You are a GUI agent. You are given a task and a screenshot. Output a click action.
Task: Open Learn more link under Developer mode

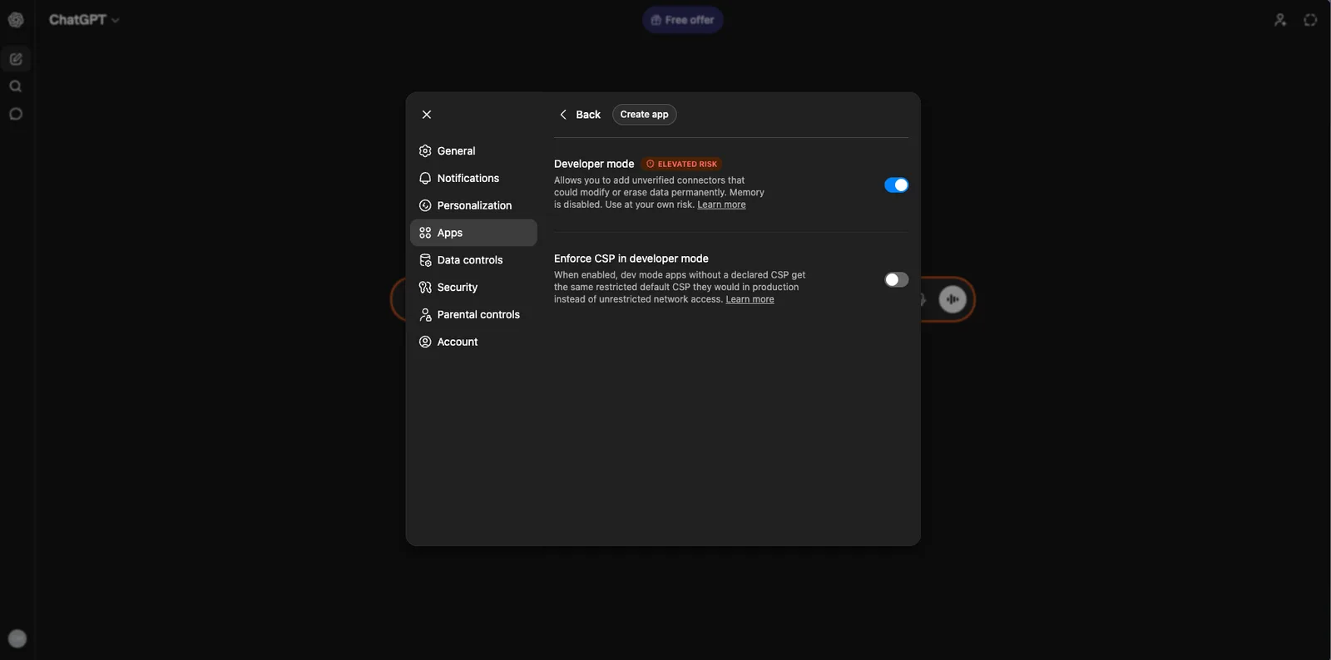click(721, 204)
